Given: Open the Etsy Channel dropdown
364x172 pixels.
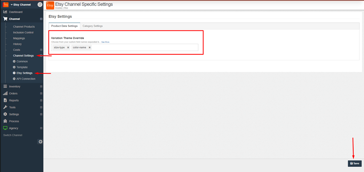Looking at the screenshot, I should [x=21, y=4].
